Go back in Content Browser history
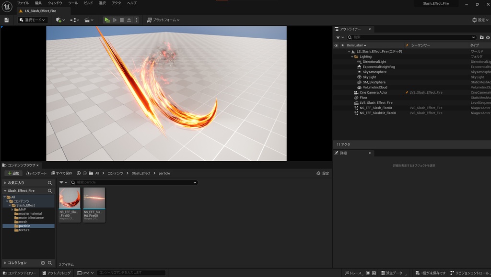This screenshot has height=277, width=491. [79, 173]
